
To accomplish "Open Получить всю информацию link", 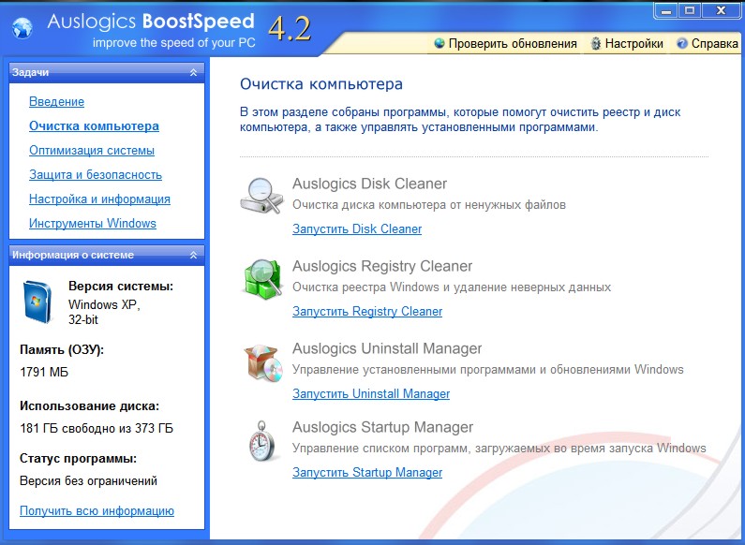I will [97, 510].
